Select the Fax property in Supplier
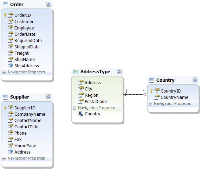This screenshot has width=201, height=169. [x=18, y=139]
